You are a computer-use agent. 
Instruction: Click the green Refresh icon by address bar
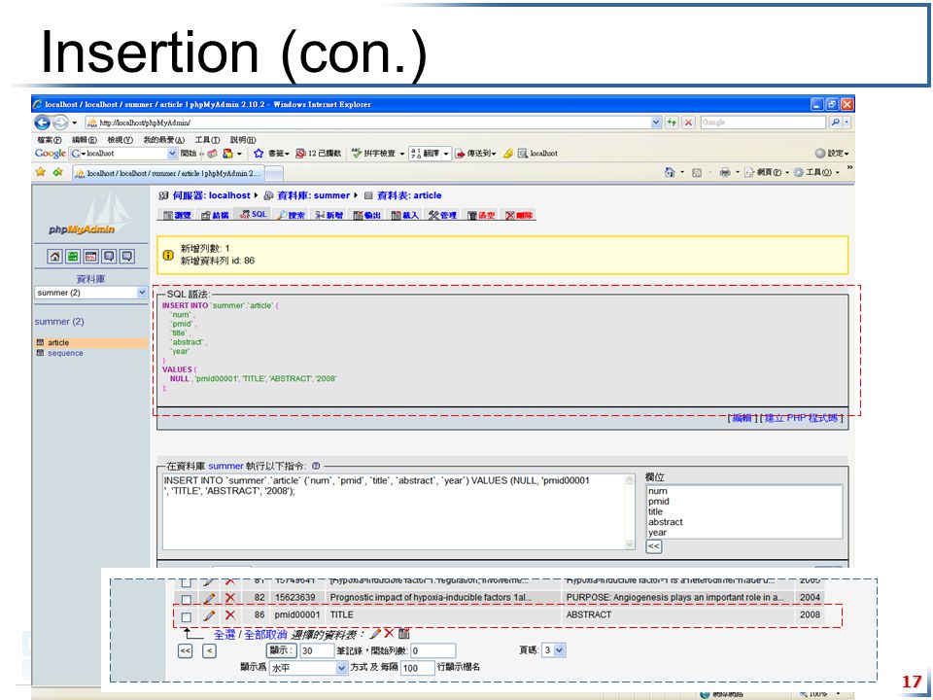[672, 122]
